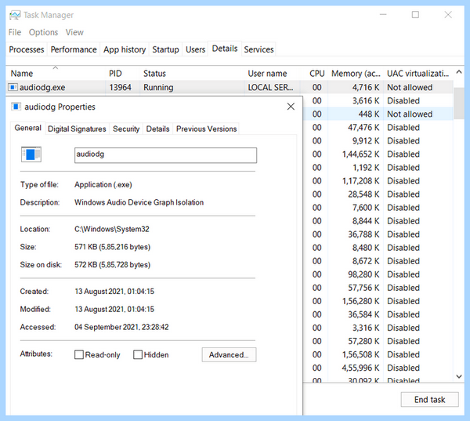The image size is (470, 421).
Task: Click audiodg Properties title bar icon
Action: coord(16,107)
